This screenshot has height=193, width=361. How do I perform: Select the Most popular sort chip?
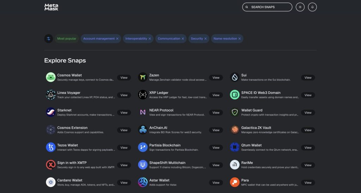point(67,39)
